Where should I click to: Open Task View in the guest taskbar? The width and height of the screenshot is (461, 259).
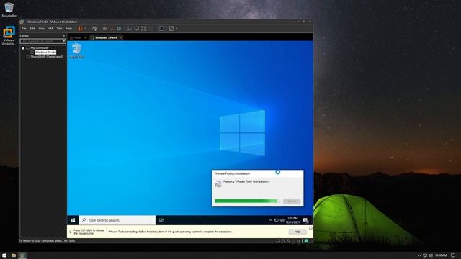tap(161, 220)
